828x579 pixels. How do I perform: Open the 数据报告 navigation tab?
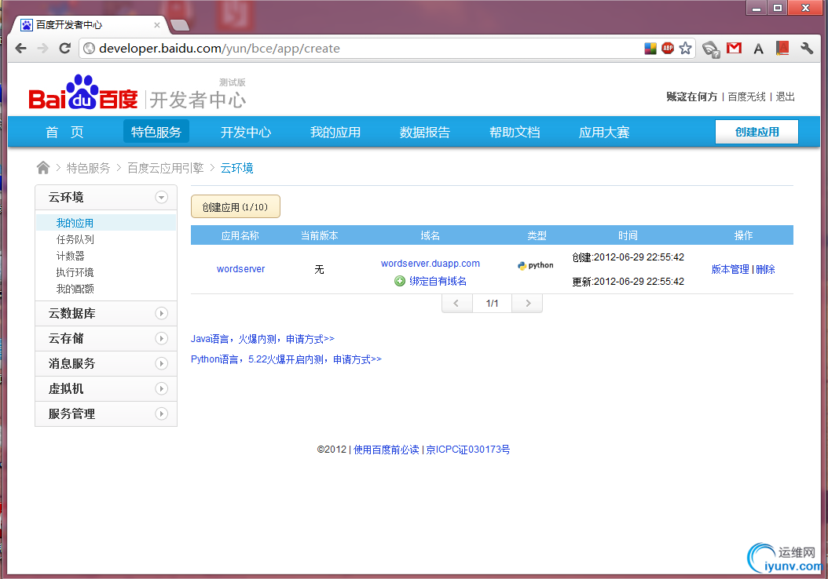[x=424, y=132]
